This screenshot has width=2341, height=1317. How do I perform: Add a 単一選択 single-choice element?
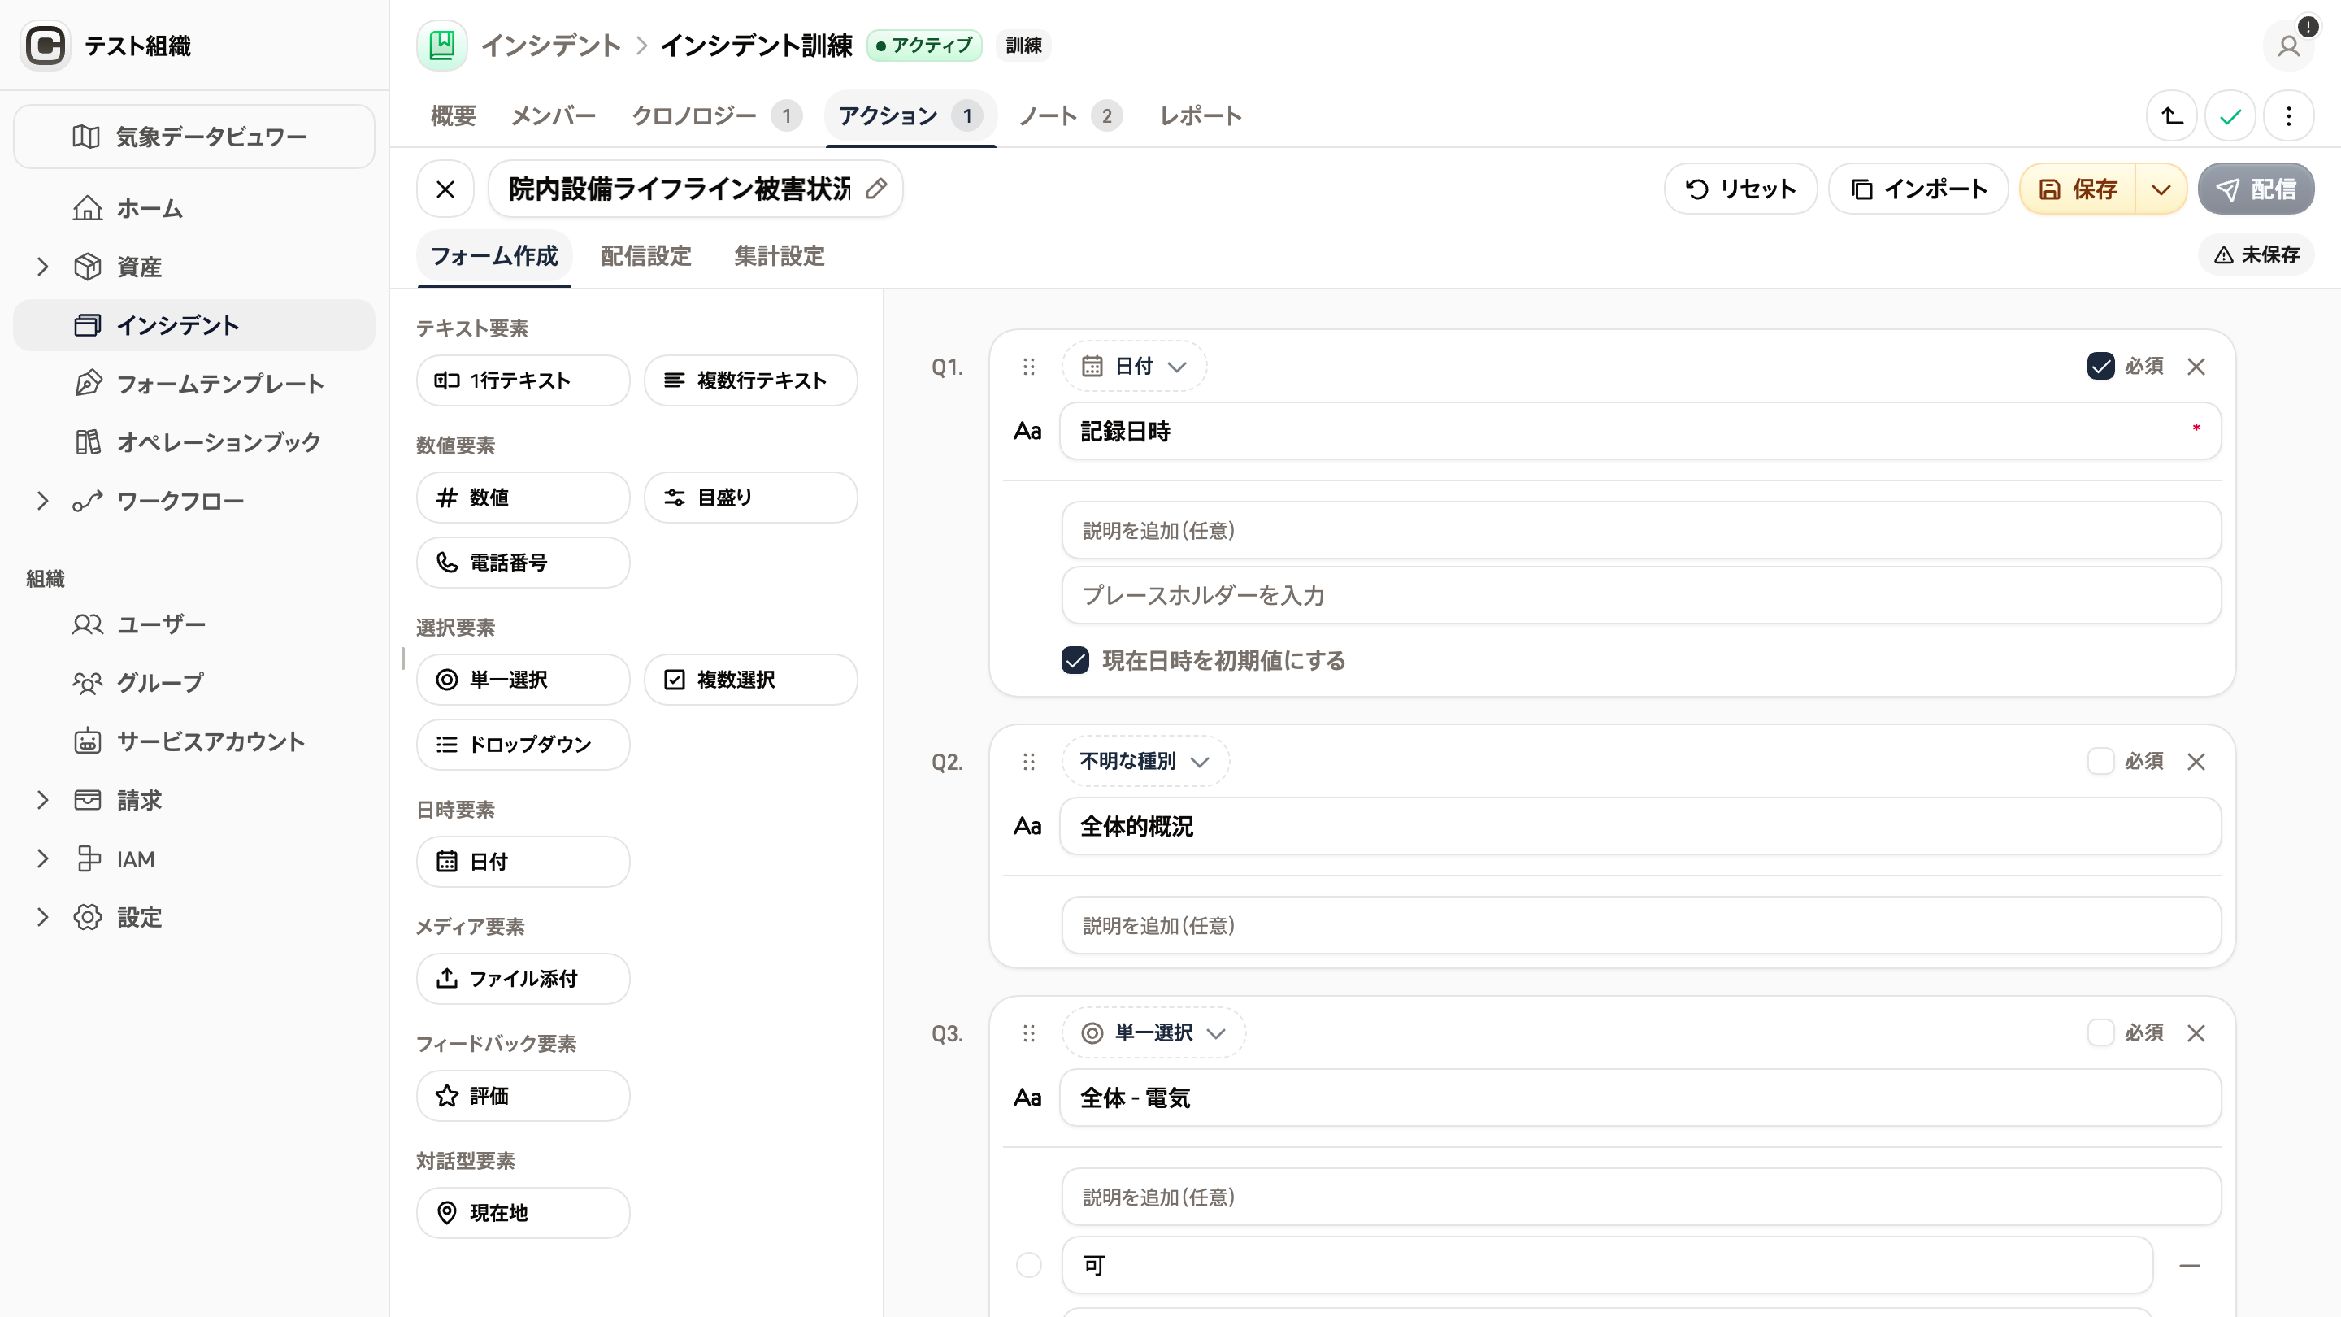click(523, 680)
